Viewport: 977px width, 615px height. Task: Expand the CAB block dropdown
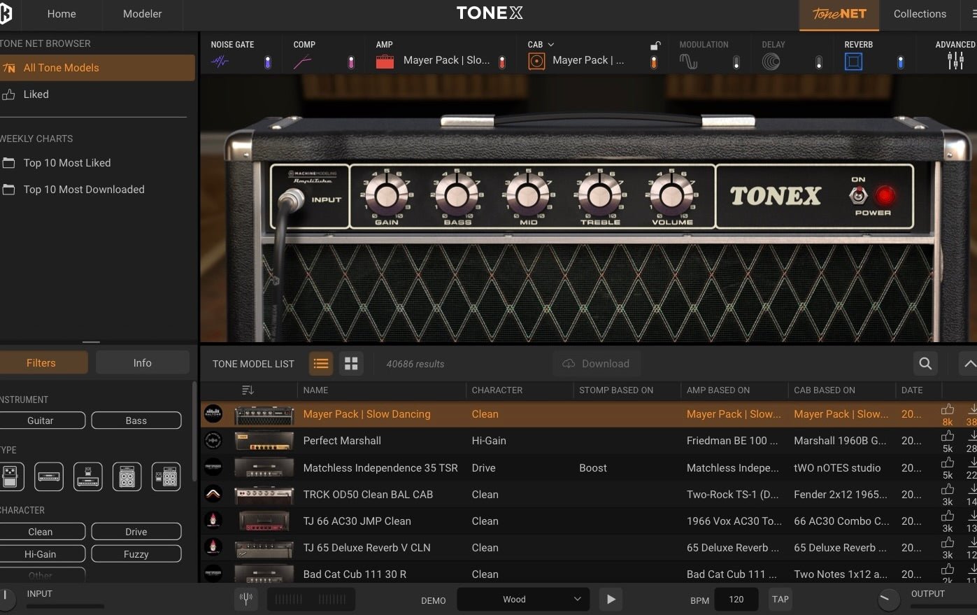552,44
